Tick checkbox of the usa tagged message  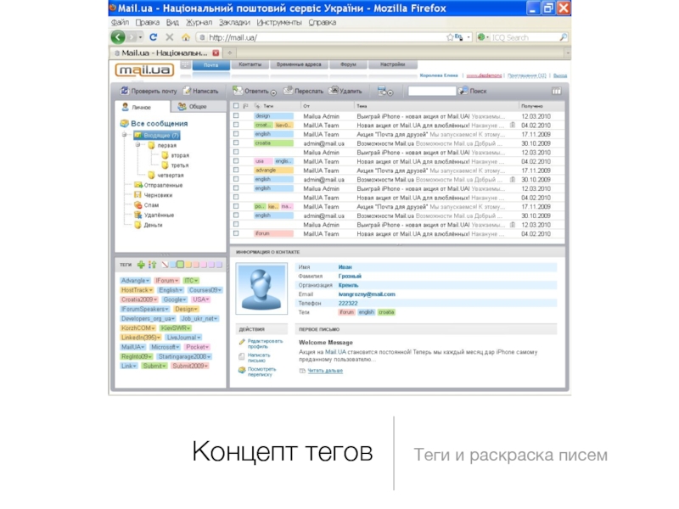[x=236, y=161]
